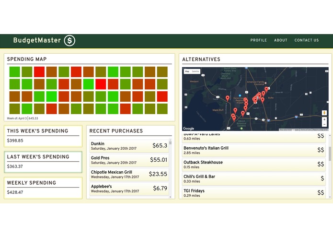The width and height of the screenshot is (333, 237).
Task: Zoom in using the map plus button
Action: (324, 119)
